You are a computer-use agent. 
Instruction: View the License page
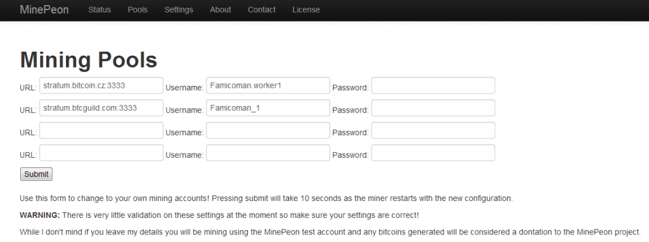click(306, 9)
